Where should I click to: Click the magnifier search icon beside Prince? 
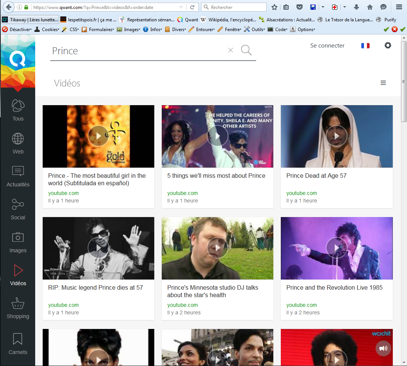tap(246, 50)
